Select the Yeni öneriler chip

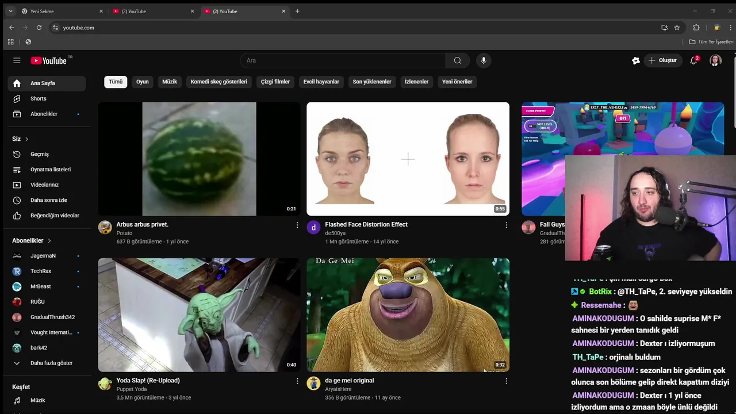point(457,82)
